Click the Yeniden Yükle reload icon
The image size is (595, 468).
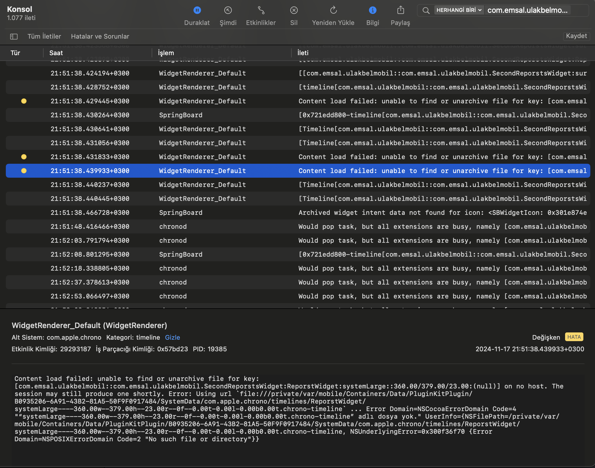(333, 10)
